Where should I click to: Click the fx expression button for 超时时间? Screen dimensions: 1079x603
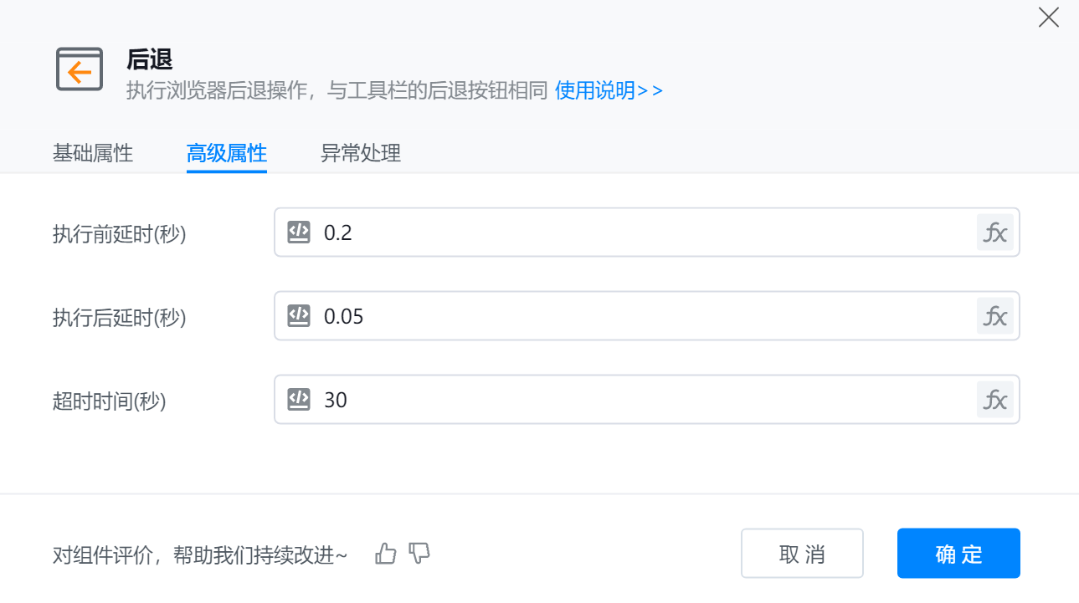[994, 400]
